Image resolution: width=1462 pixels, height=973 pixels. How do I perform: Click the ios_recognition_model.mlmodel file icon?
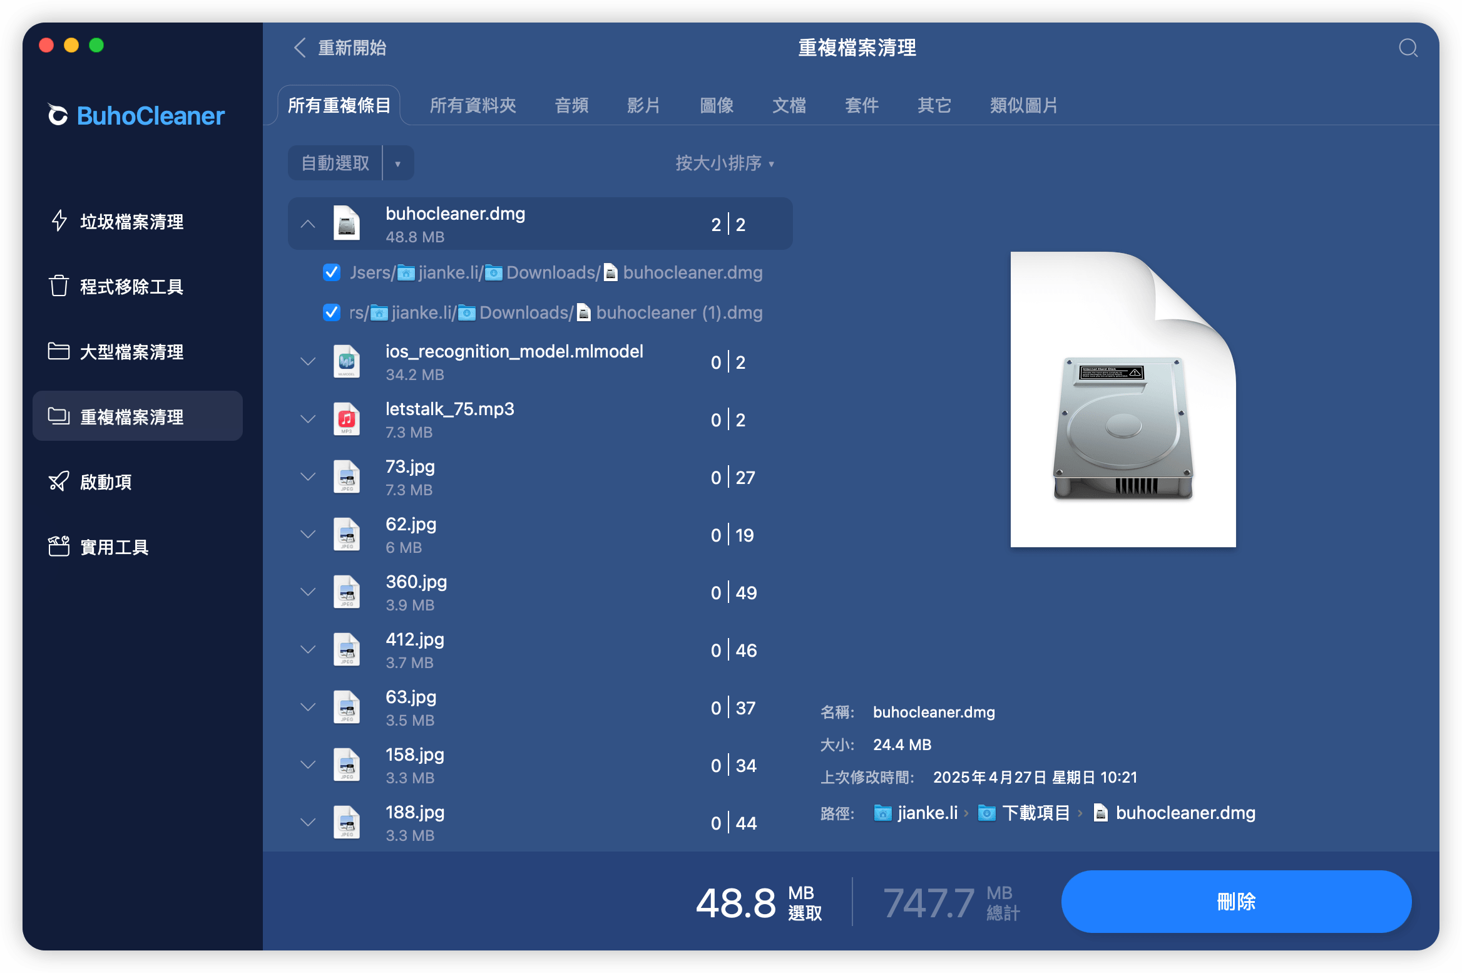click(347, 362)
